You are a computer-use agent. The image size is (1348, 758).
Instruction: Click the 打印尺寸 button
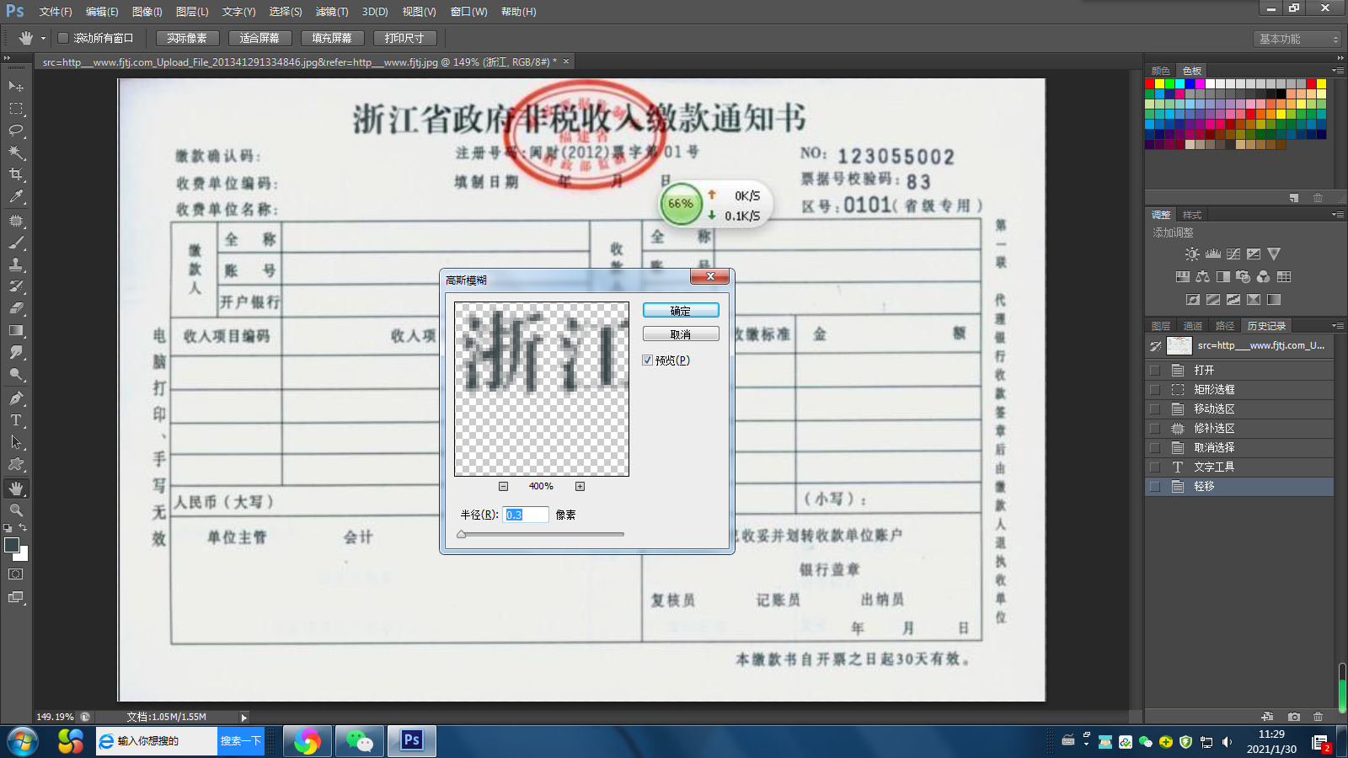[x=404, y=38]
